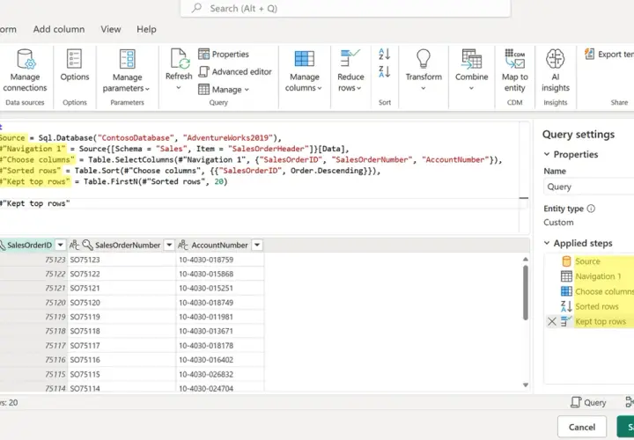Open AccountNumber column filter dropdown
This screenshot has height=440, width=634.
(x=257, y=245)
